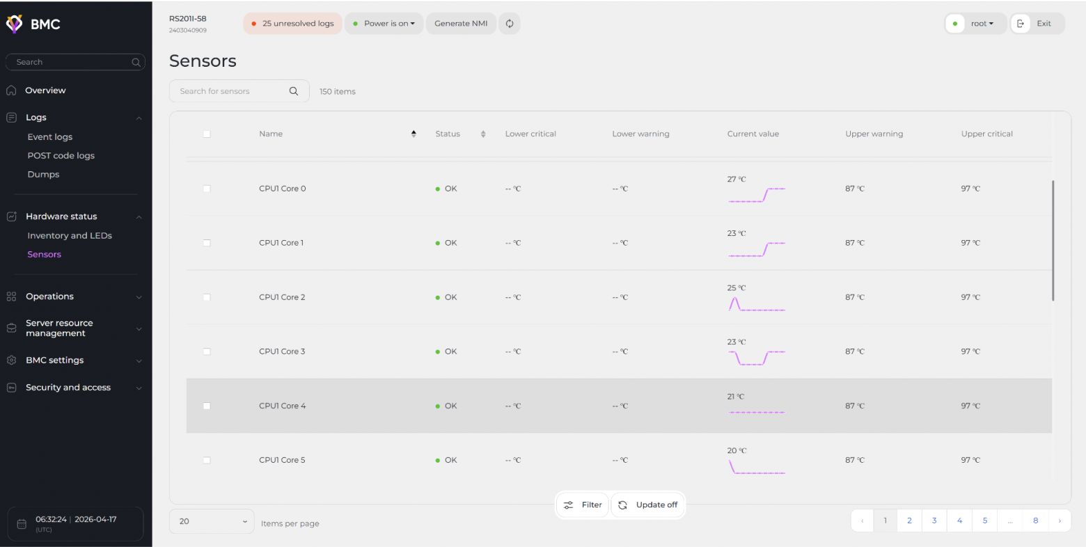Image resolution: width=1086 pixels, height=547 pixels.
Task: Open Event logs in sidebar
Action: coord(50,137)
